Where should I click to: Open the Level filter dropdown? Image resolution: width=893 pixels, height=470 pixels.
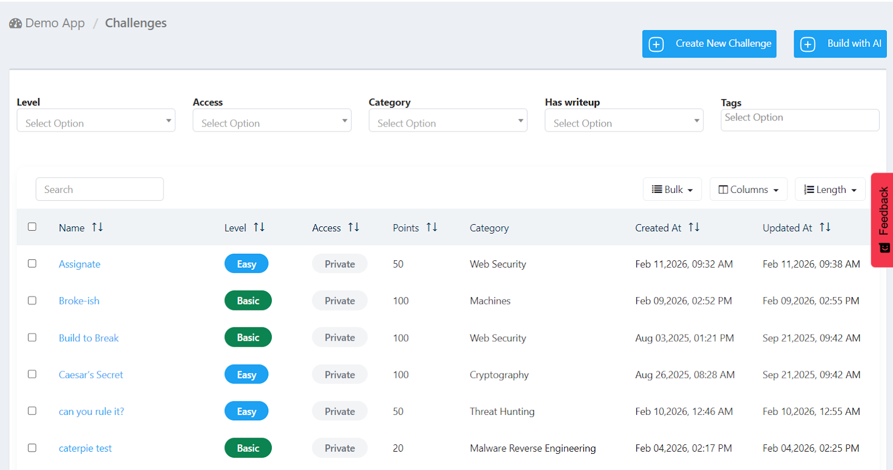[96, 121]
